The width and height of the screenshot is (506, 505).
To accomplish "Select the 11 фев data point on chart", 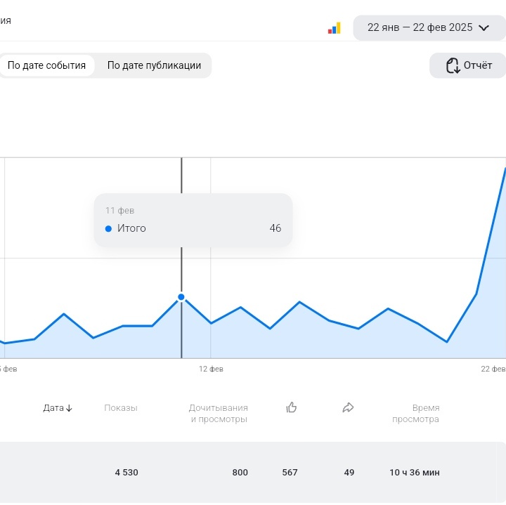I will [181, 297].
